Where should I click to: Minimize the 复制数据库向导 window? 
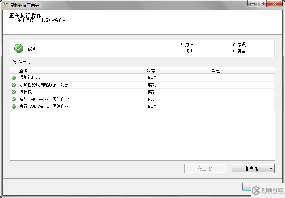(x=252, y=4)
